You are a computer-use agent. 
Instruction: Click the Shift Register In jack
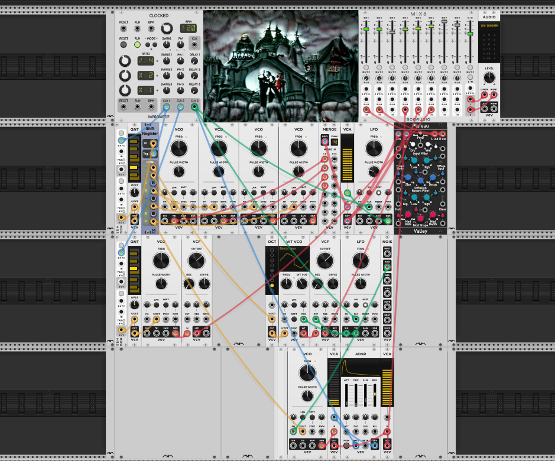pyautogui.click(x=153, y=143)
